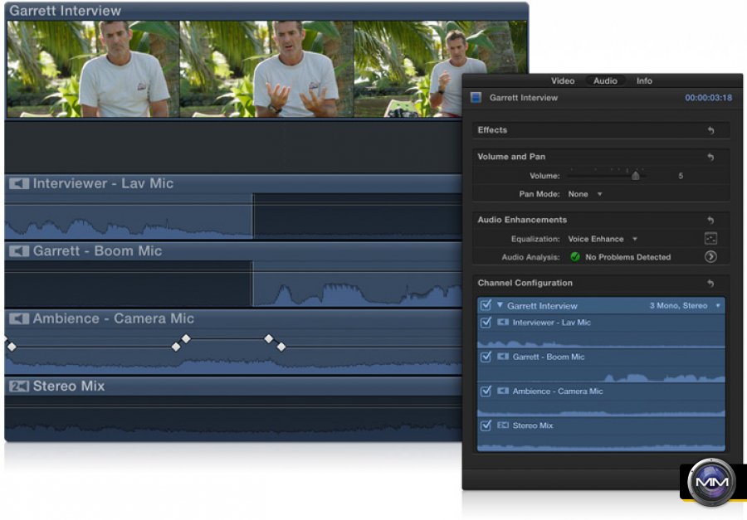The height and width of the screenshot is (520, 747).
Task: Click the 00:00:03:18 timecode
Action: pyautogui.click(x=708, y=98)
